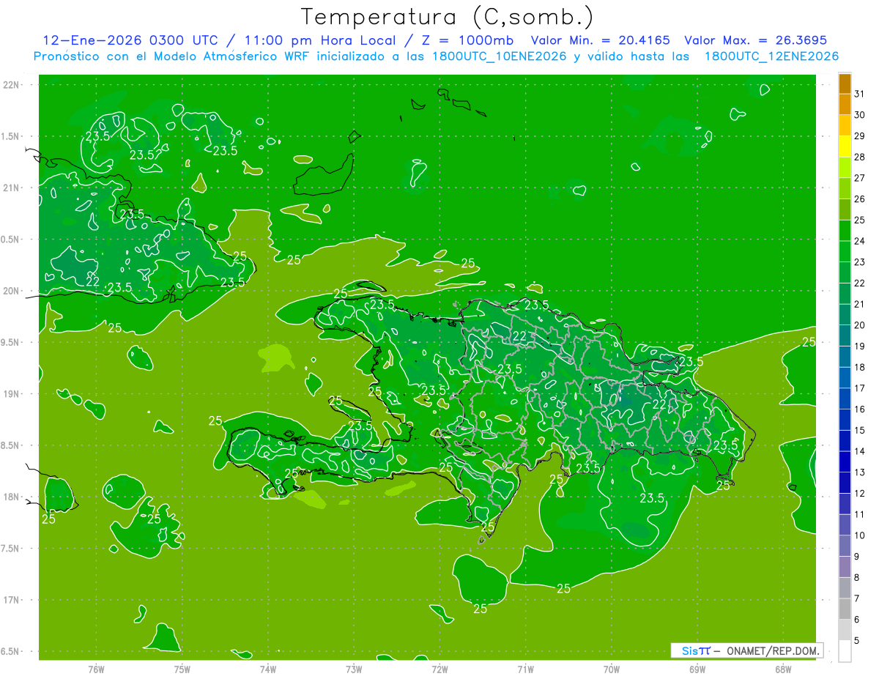Click the Temperatura (C,somb.) title
The image size is (879, 679).
tap(448, 18)
